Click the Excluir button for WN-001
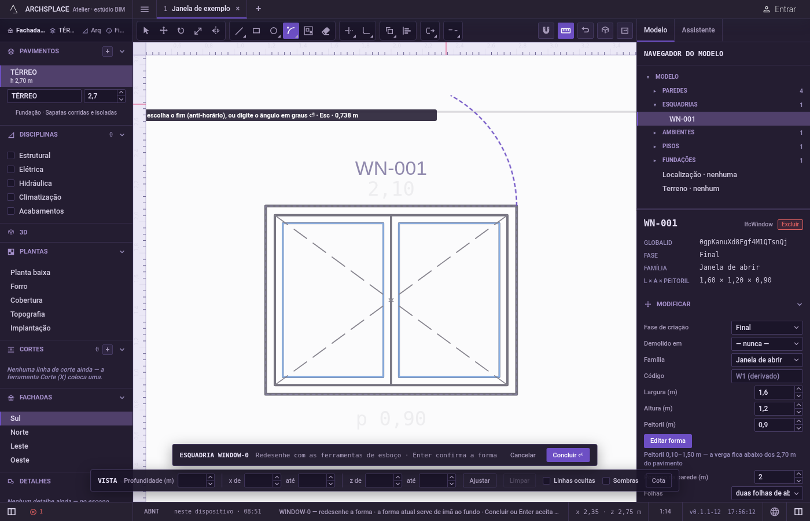810x521 pixels. (x=790, y=224)
